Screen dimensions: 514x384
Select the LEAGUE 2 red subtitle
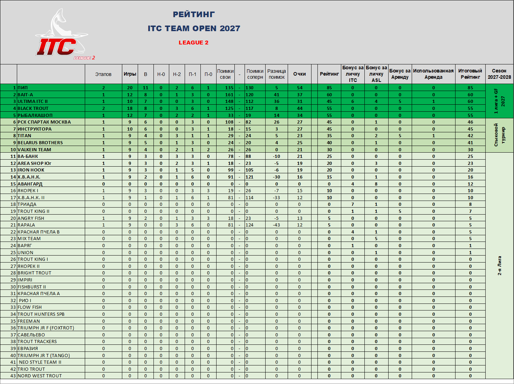click(193, 42)
